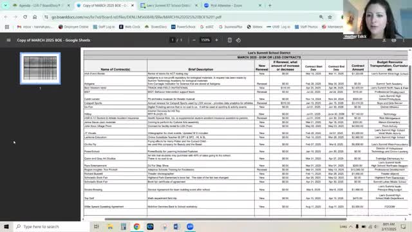Click the taskbar clock and date

[389, 226]
